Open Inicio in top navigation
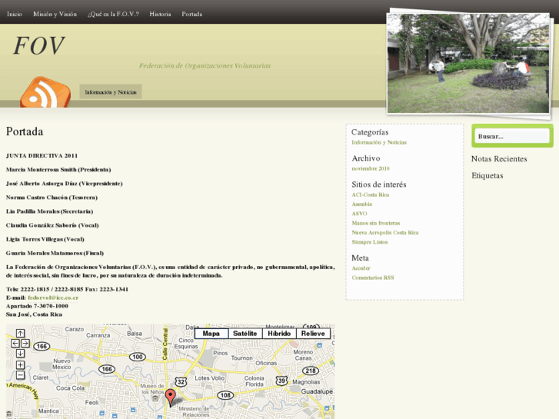 click(15, 15)
